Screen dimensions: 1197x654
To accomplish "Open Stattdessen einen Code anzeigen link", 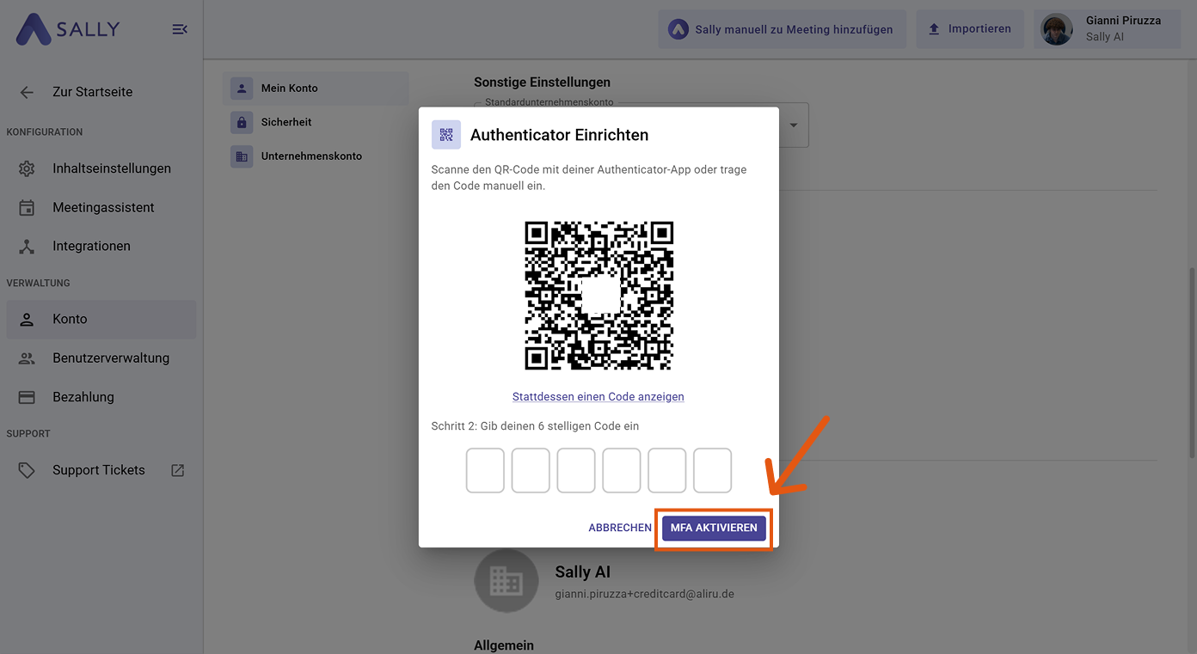I will click(598, 396).
